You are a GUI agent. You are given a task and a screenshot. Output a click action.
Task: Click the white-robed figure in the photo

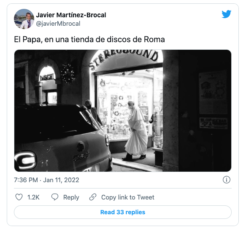tap(136, 131)
